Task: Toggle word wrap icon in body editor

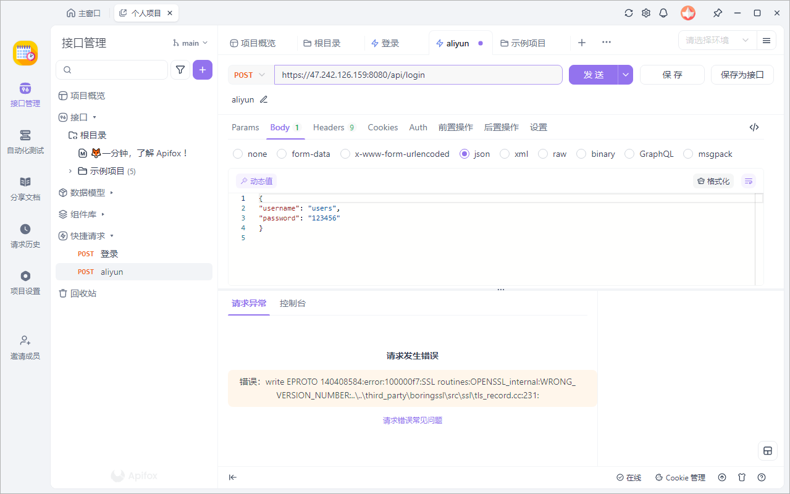Action: click(x=749, y=181)
